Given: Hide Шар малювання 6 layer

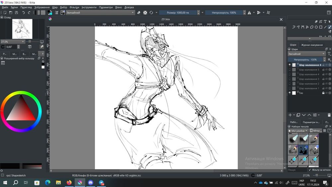Looking at the screenshot, I should pyautogui.click(x=290, y=65).
